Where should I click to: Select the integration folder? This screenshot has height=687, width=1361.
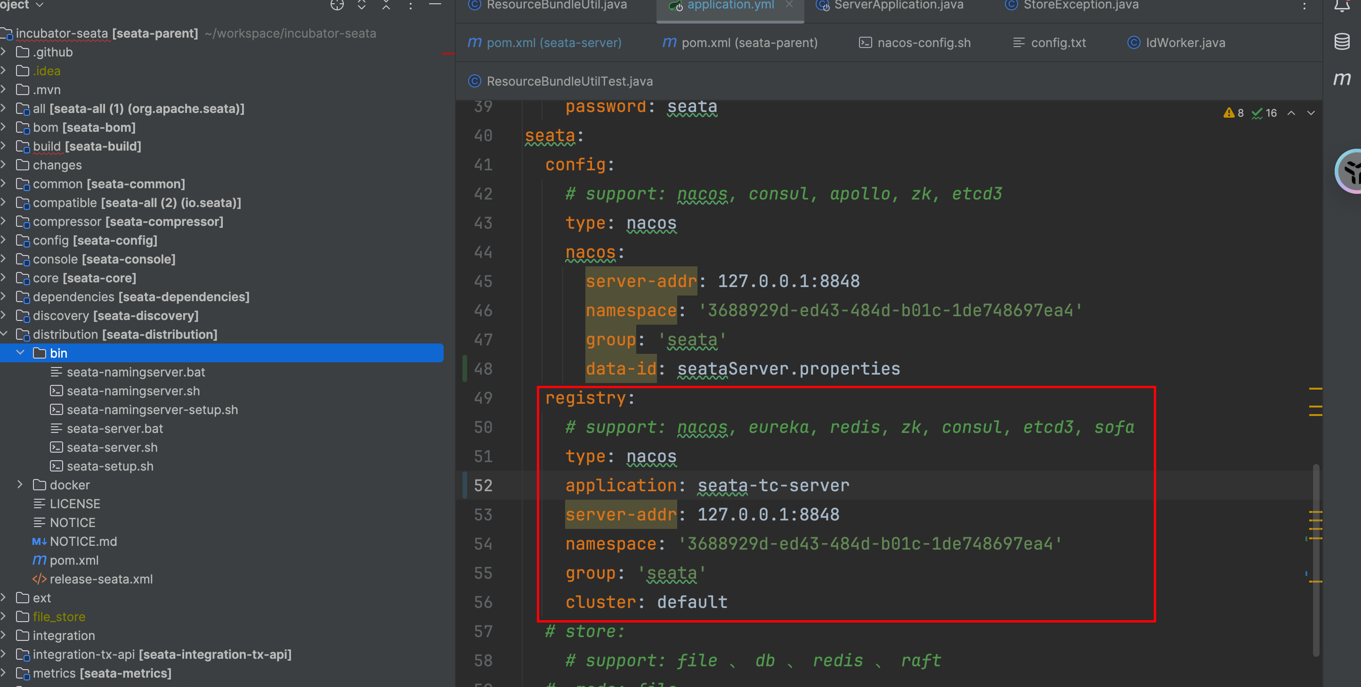[64, 636]
